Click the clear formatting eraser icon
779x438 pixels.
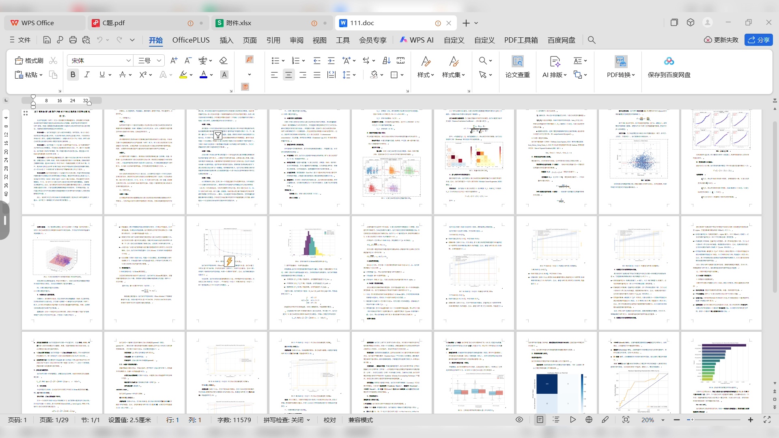coord(223,60)
